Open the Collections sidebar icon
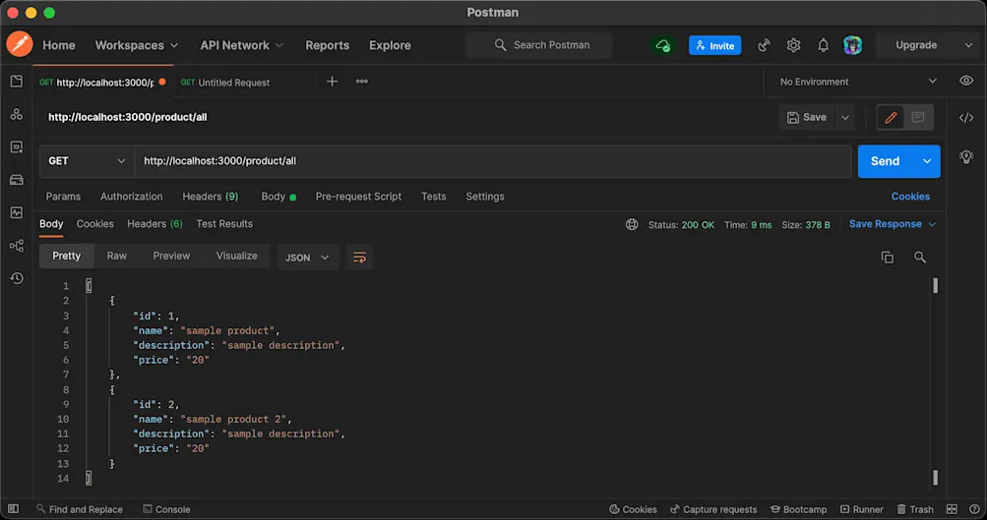Viewport: 987px width, 520px height. [16, 82]
